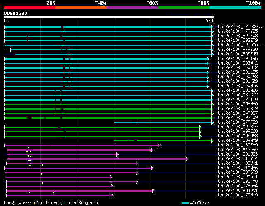
Task: Click the orange ~40% identity legend segment
Action: tap(81, 7)
